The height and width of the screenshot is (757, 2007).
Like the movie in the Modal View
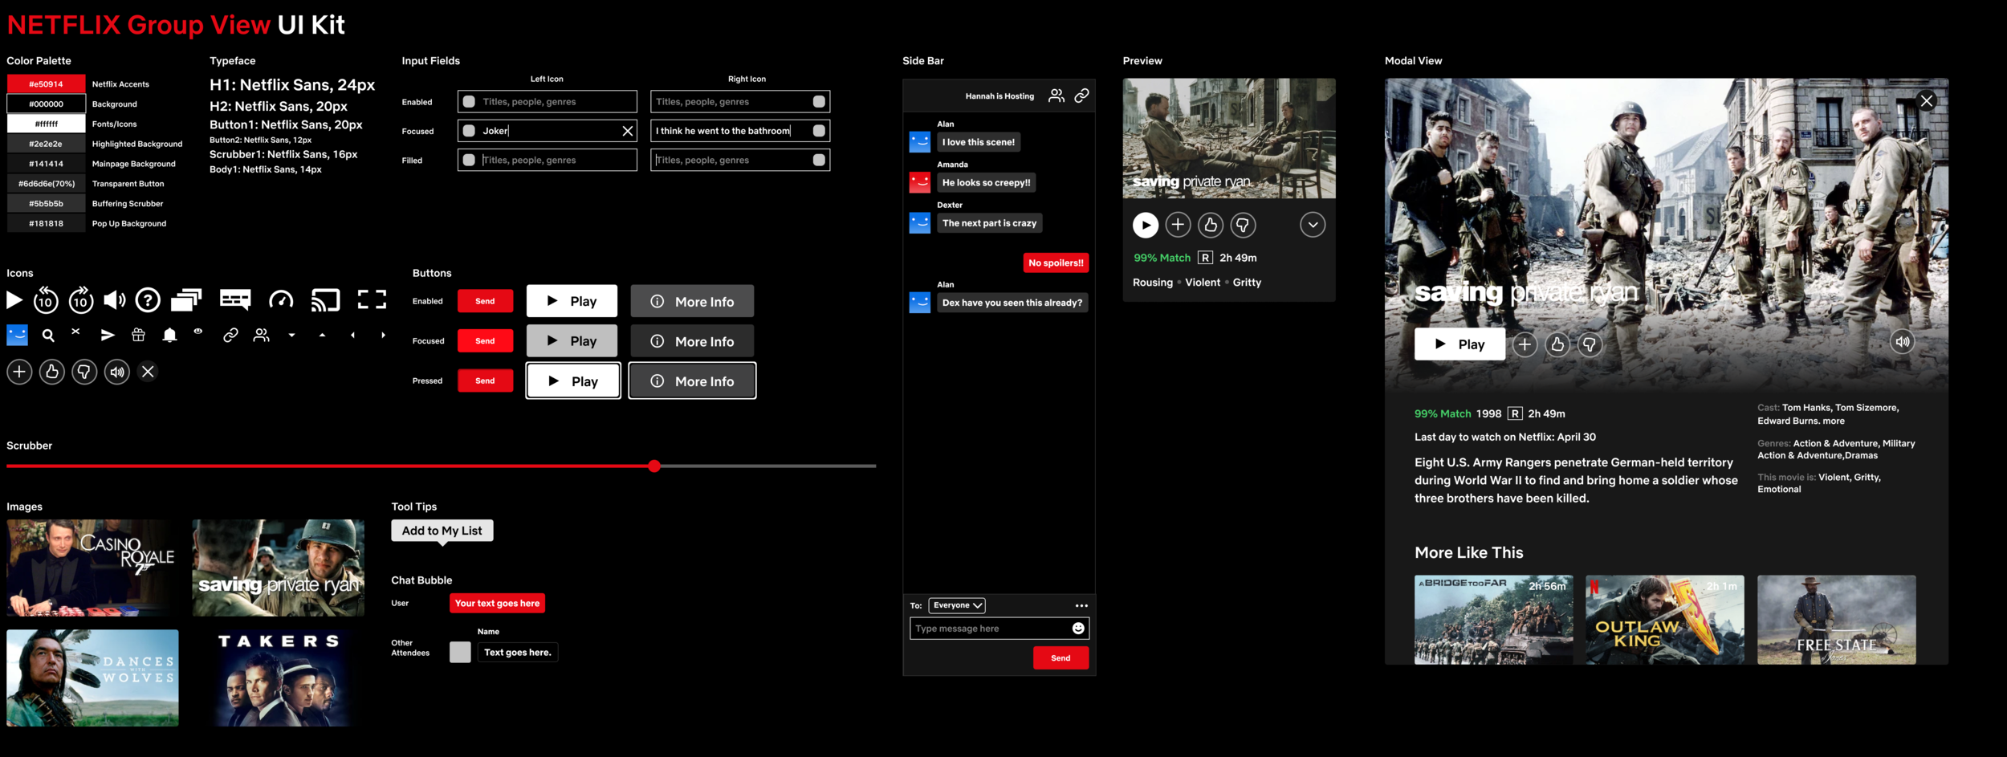(1557, 344)
